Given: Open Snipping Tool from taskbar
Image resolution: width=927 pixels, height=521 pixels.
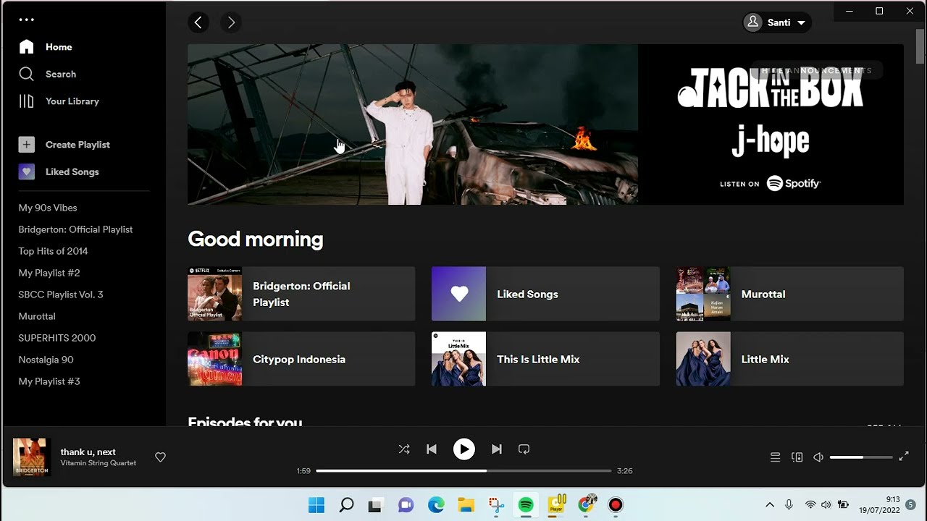Looking at the screenshot, I should tap(496, 505).
